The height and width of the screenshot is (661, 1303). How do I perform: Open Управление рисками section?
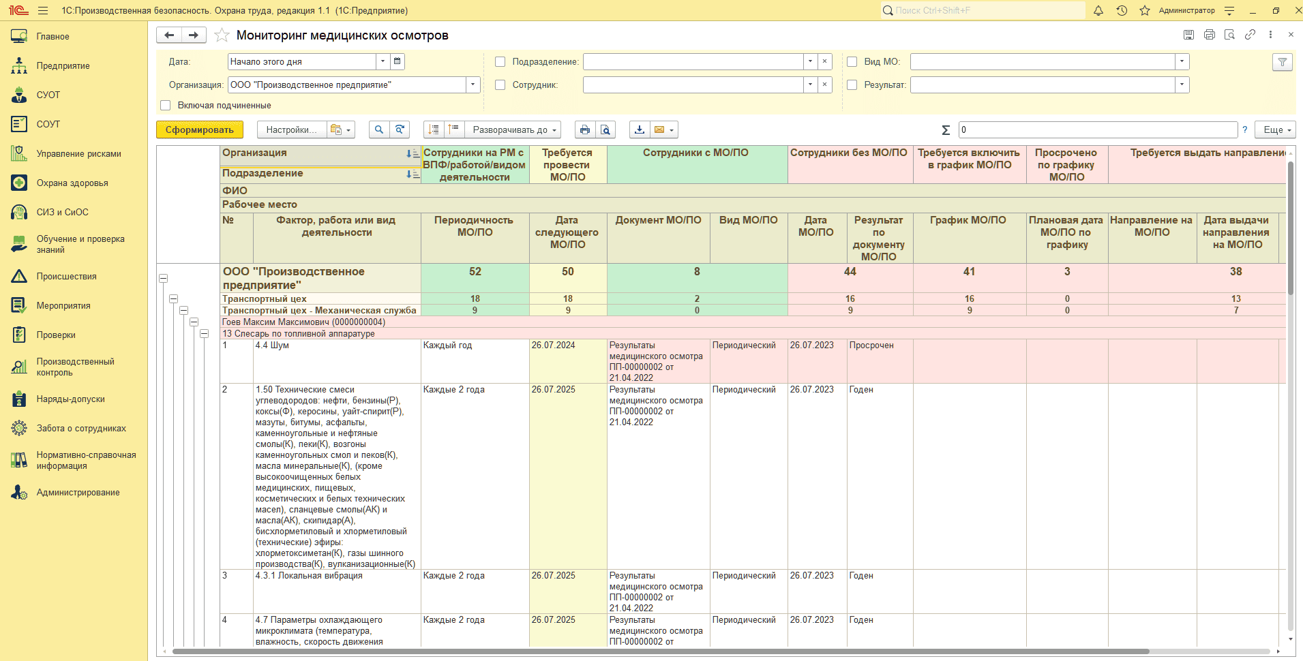(78, 153)
